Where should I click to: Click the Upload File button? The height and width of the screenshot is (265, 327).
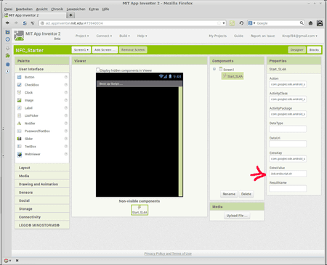[237, 216]
